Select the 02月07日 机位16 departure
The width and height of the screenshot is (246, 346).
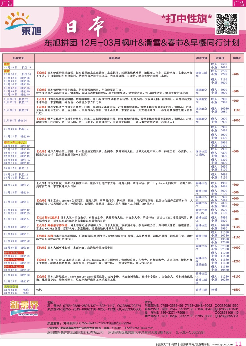tap(17, 248)
